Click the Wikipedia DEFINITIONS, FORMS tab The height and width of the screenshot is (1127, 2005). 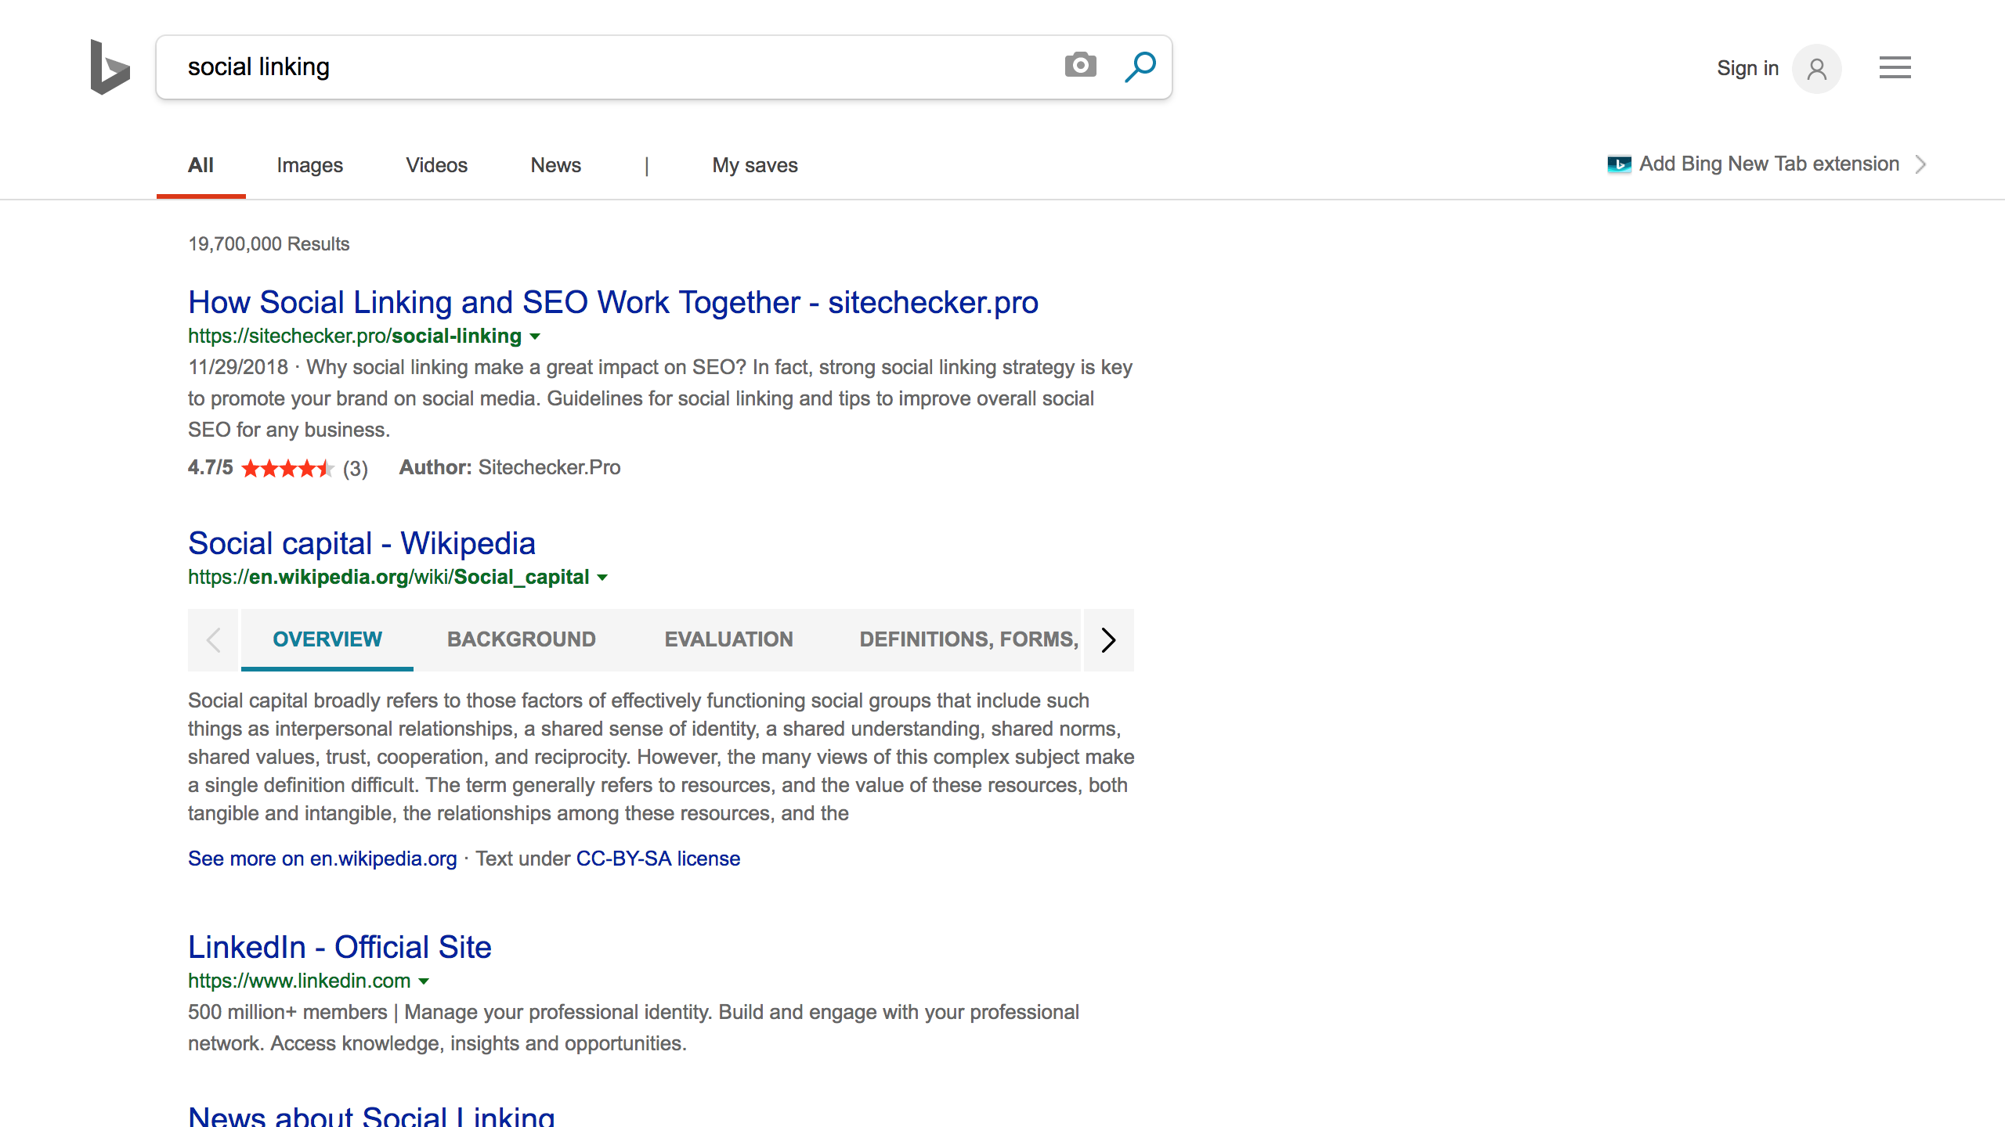968,640
